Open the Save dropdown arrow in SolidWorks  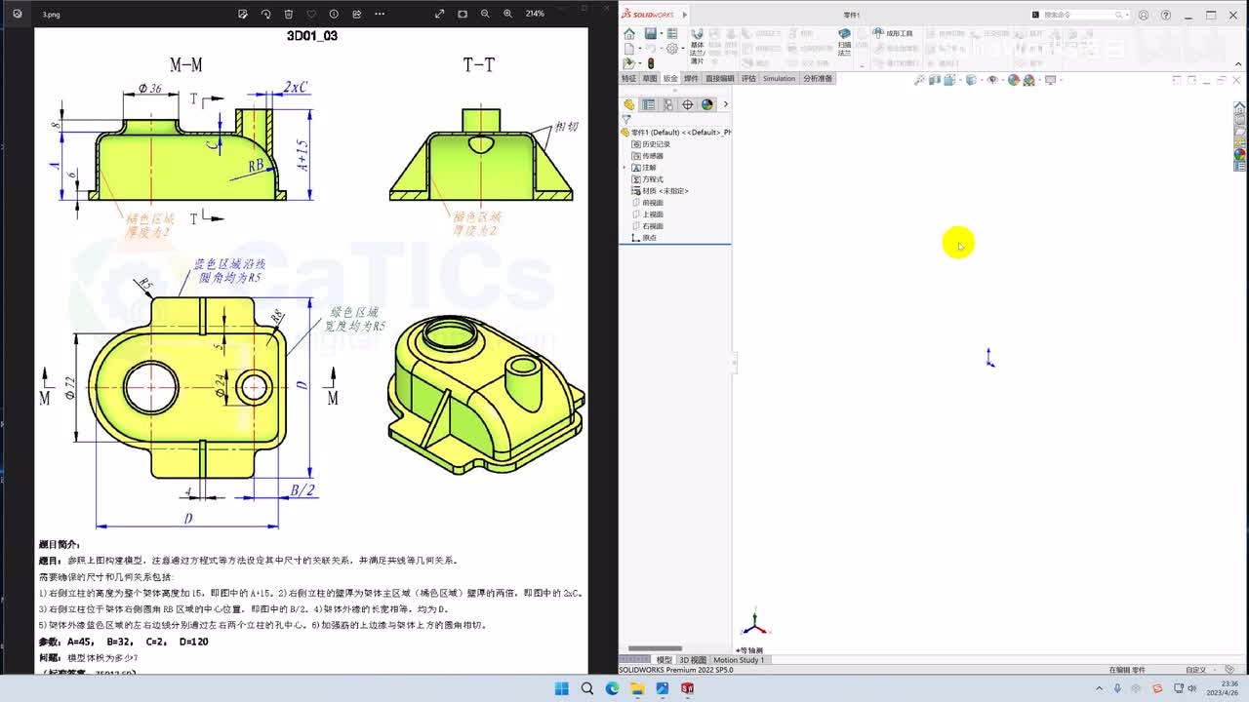[x=660, y=34]
